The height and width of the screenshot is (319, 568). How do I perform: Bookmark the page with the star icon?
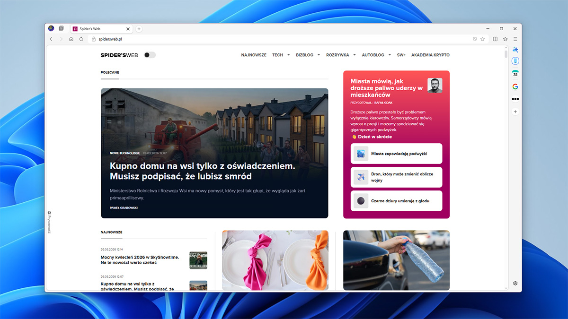[483, 38]
